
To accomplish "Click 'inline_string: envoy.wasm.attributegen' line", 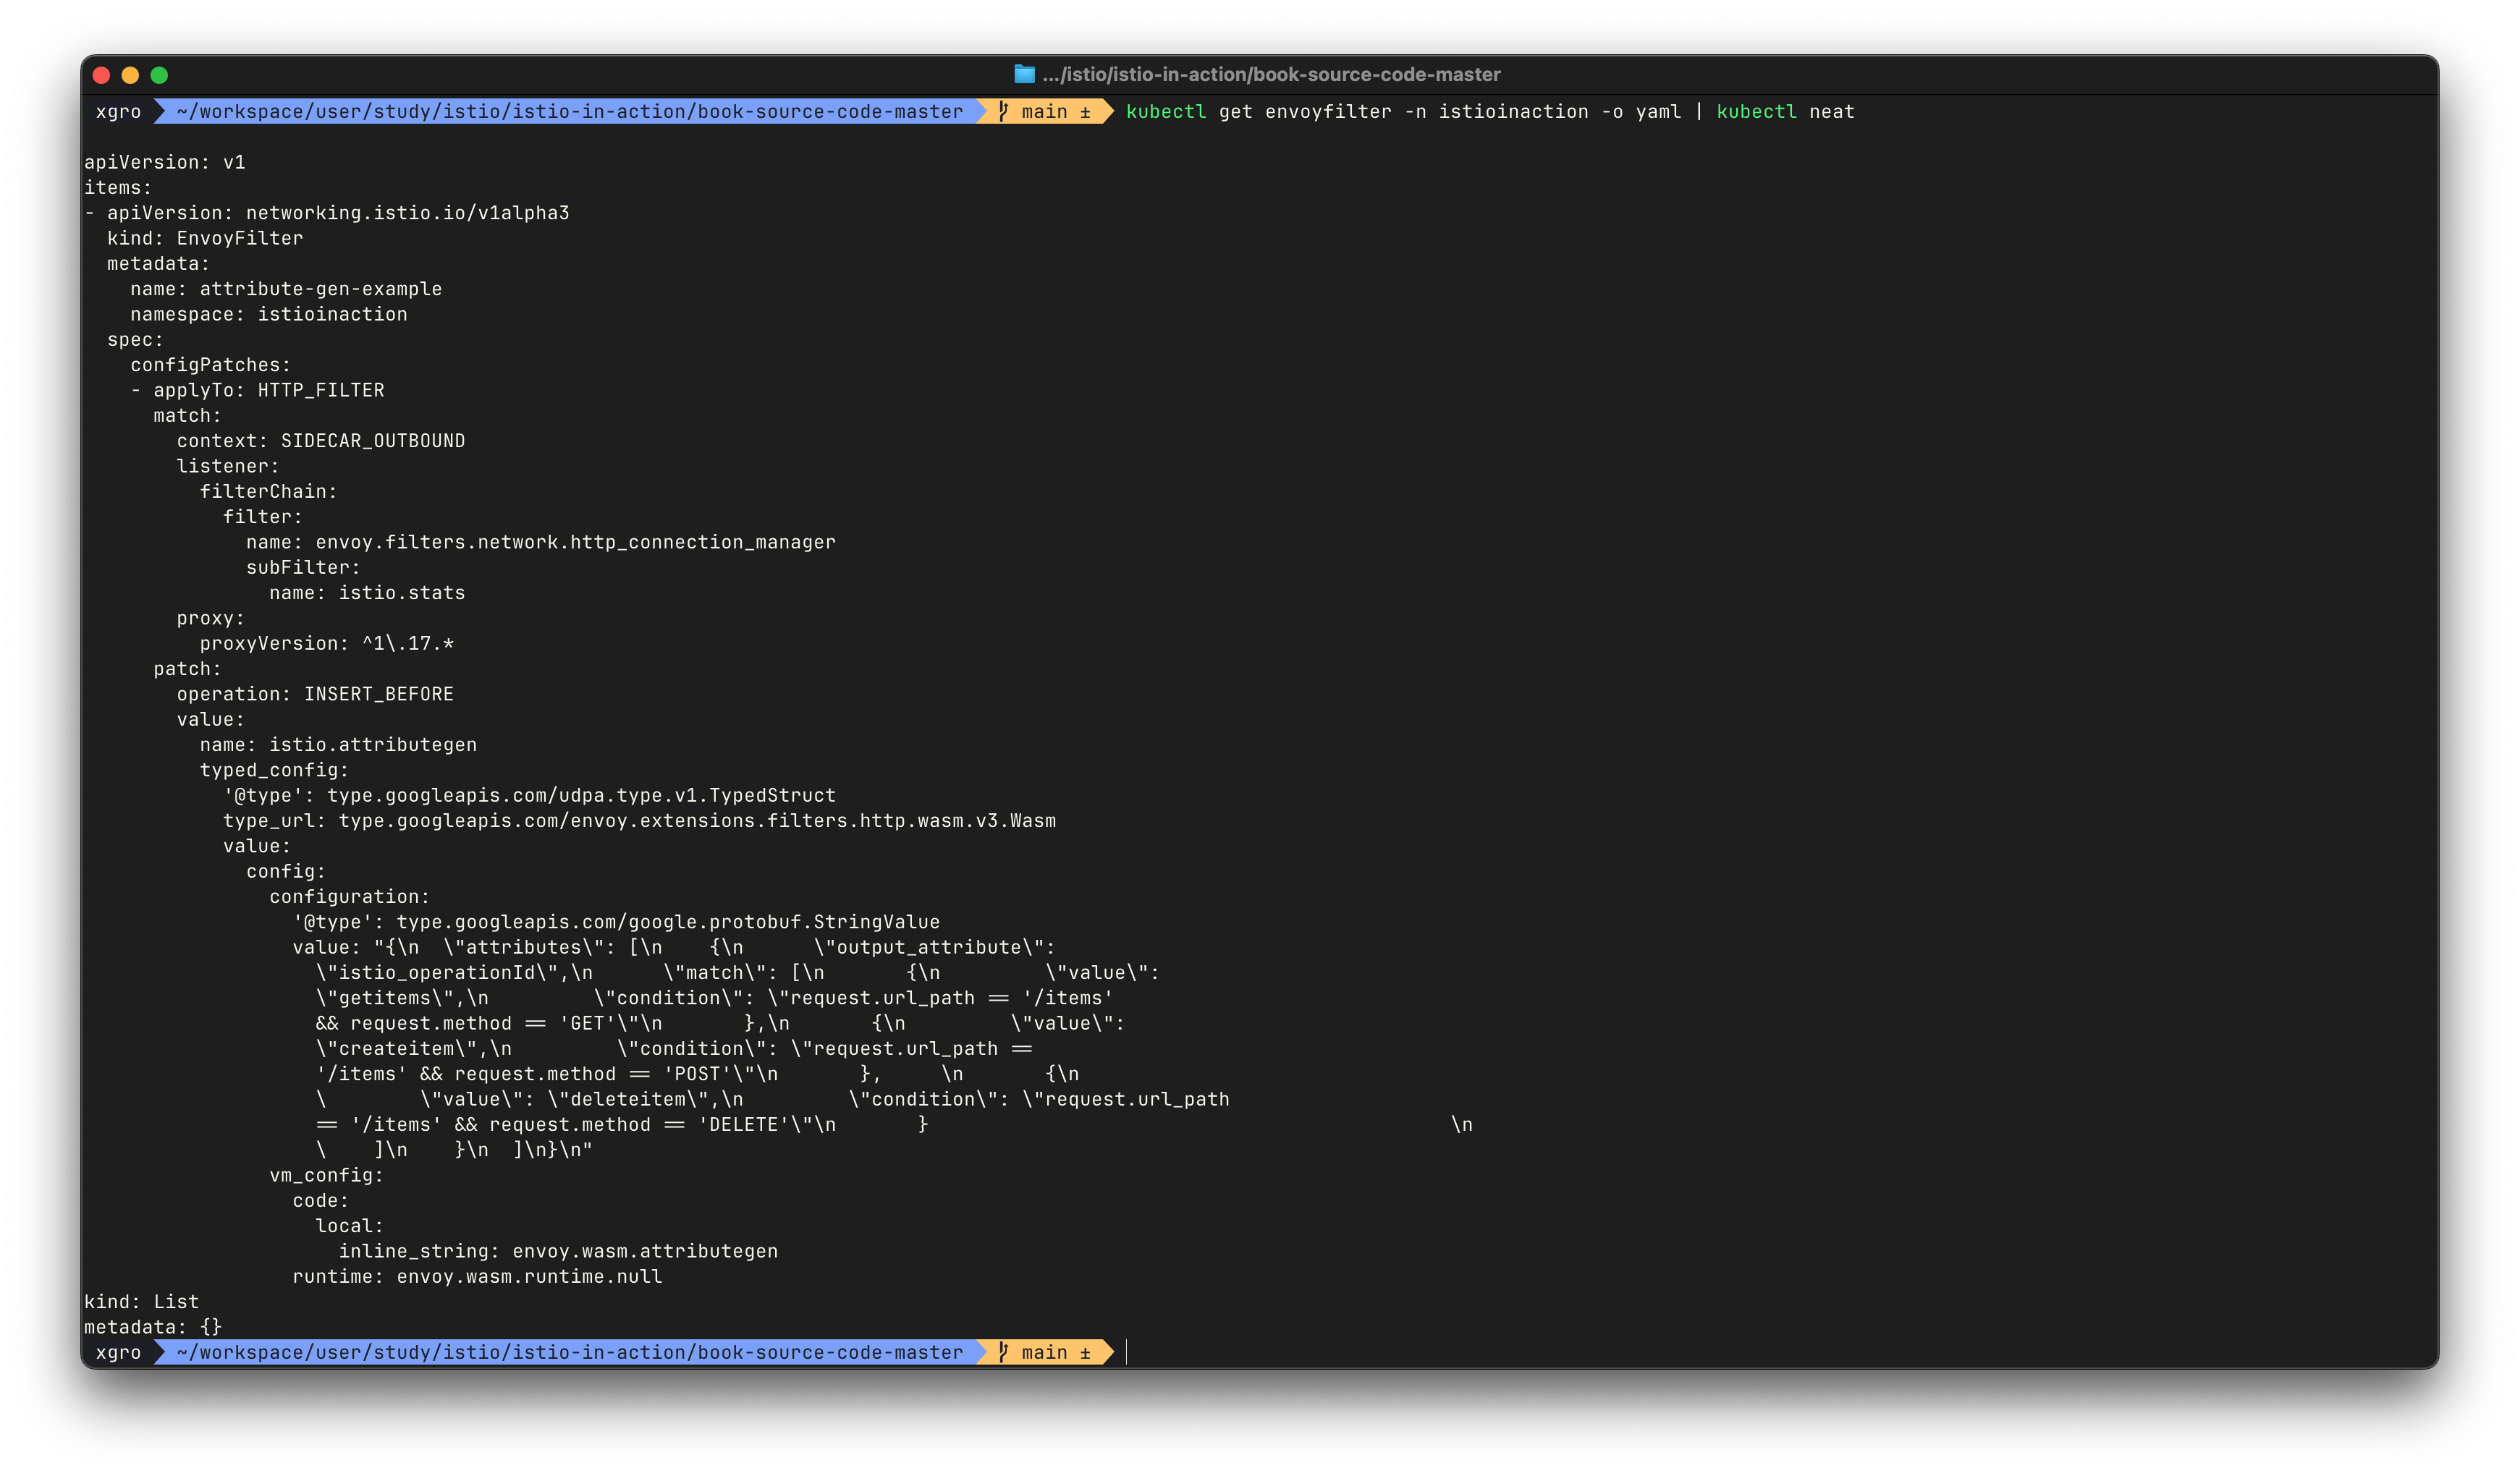I will 558,1251.
